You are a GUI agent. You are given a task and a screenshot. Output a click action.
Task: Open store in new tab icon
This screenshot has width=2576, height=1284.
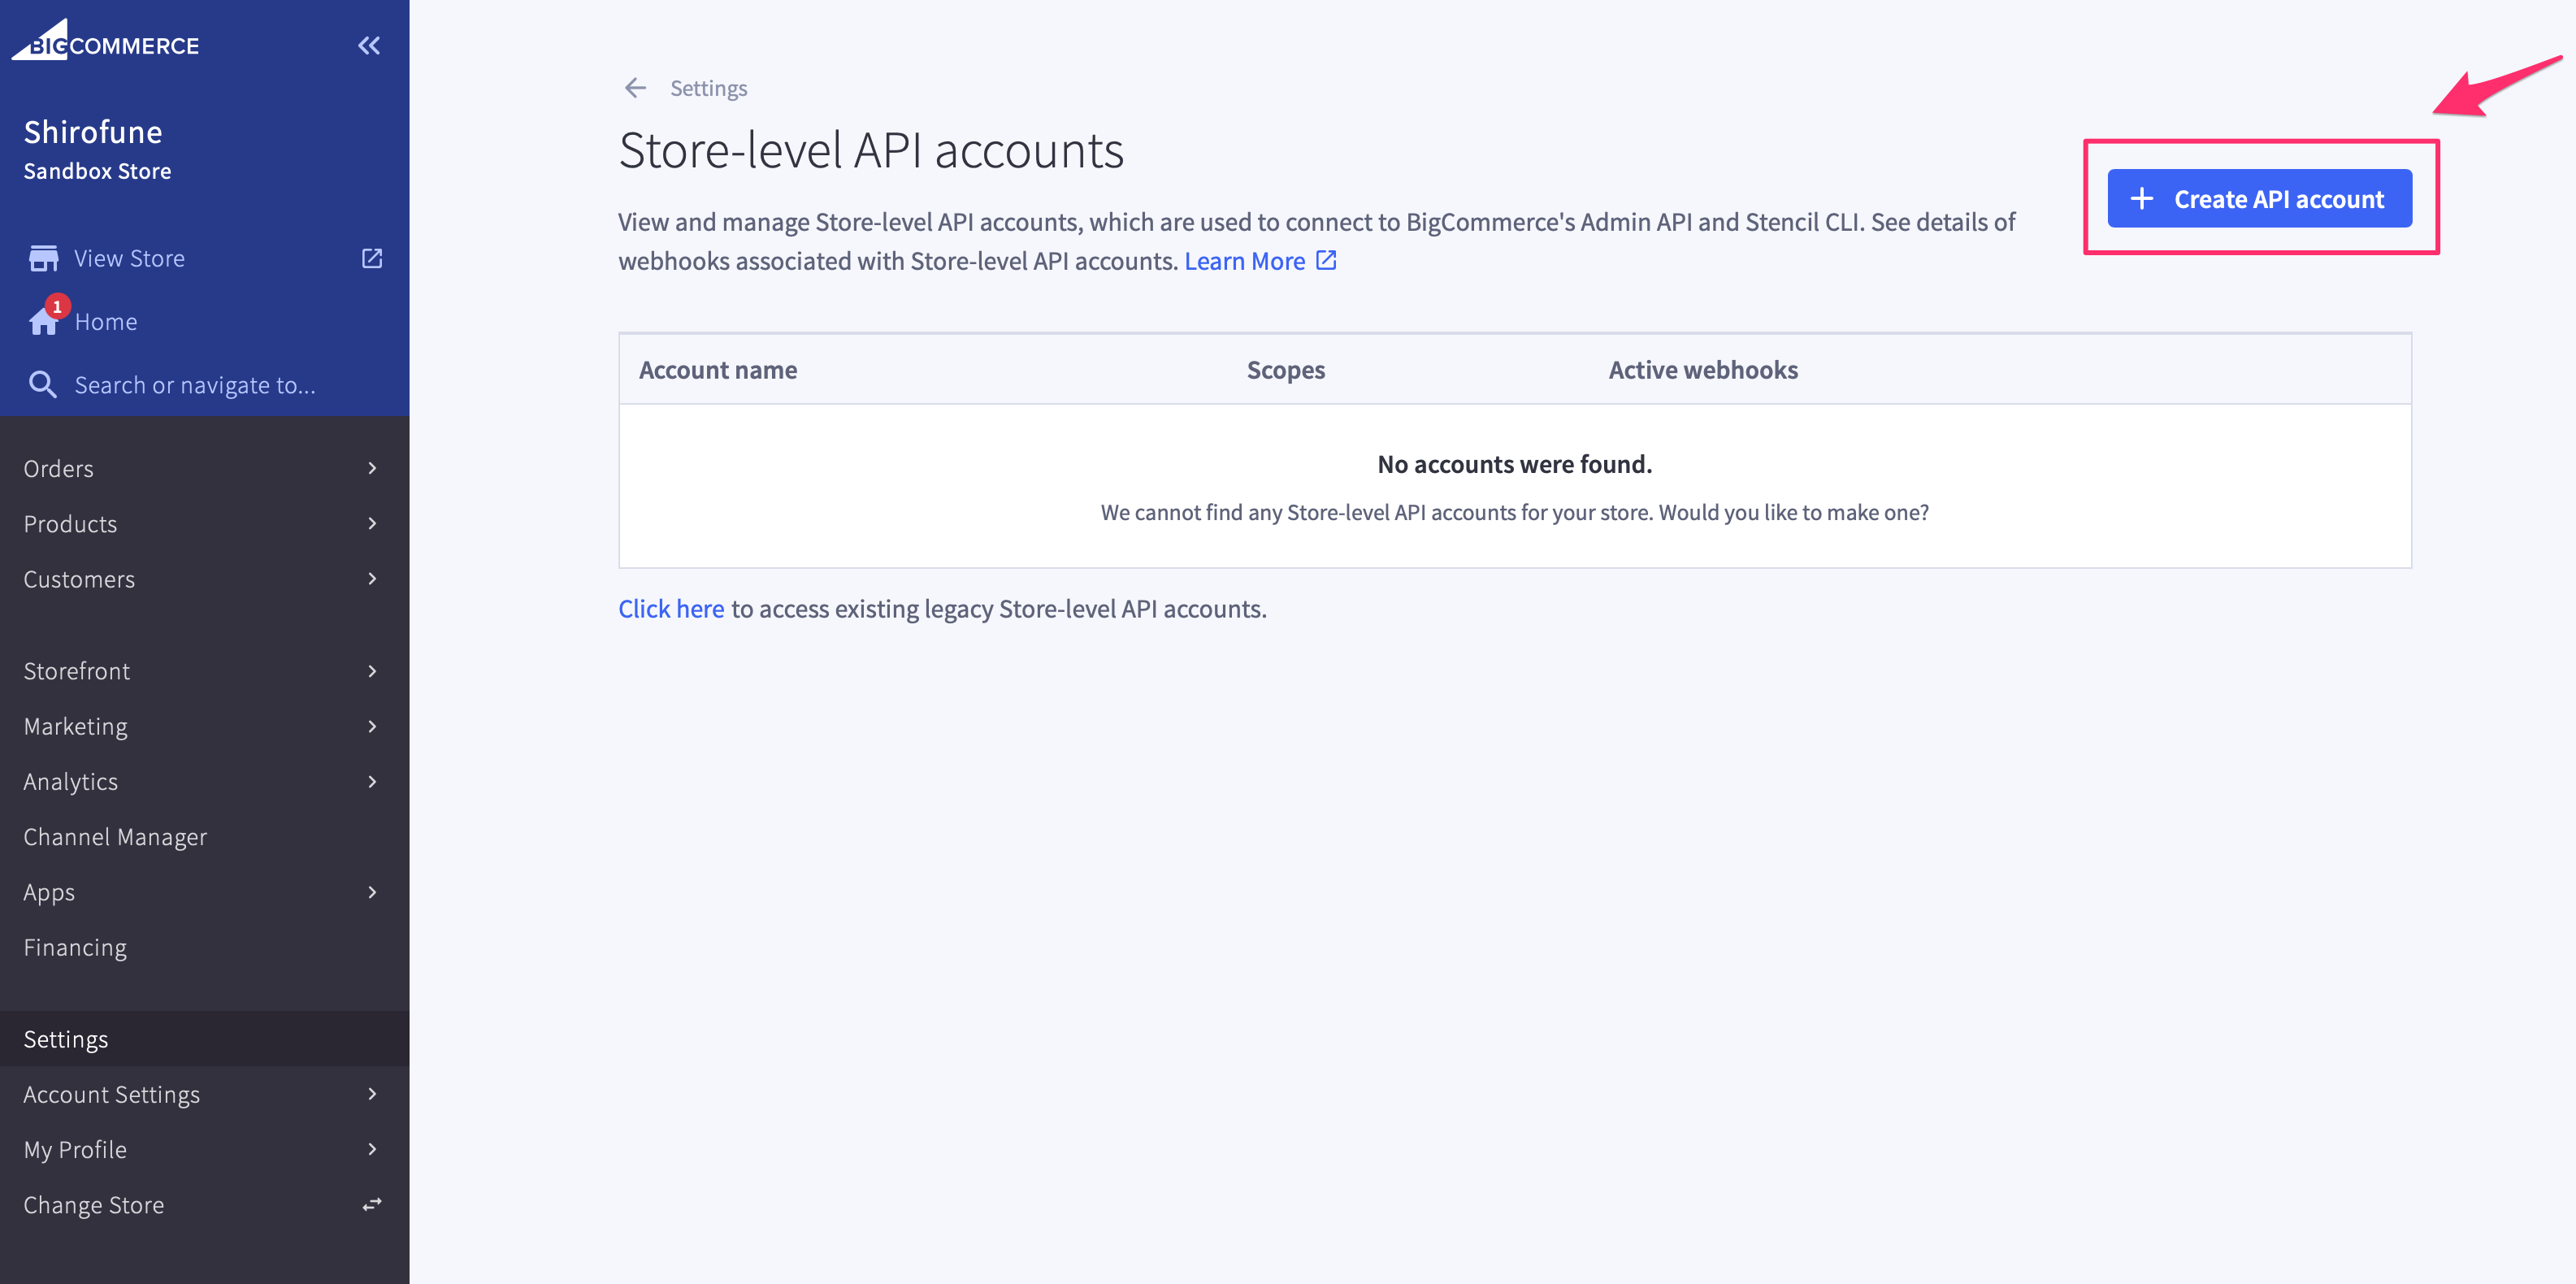[372, 258]
